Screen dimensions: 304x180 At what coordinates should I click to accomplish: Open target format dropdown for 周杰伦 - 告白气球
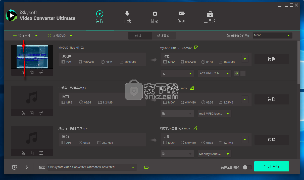pos(245,140)
